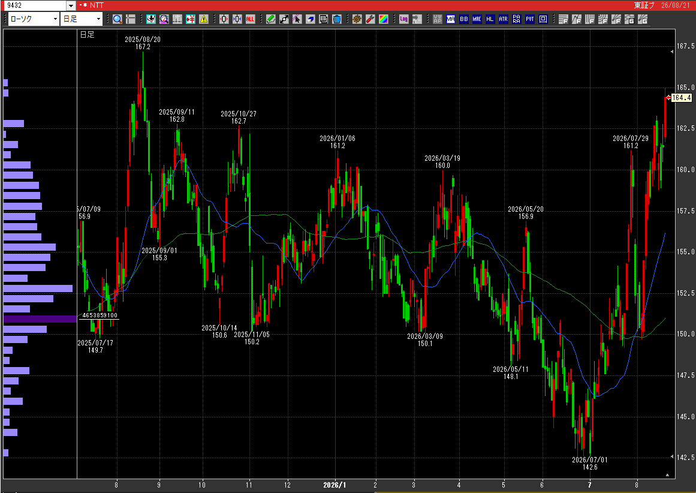
Task: Select Fibonacci horizontal bars F tool
Action: coord(564,19)
